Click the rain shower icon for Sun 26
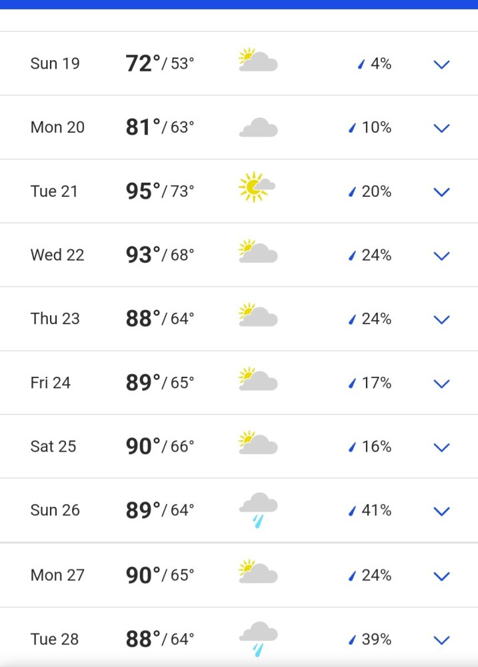 [x=258, y=510]
